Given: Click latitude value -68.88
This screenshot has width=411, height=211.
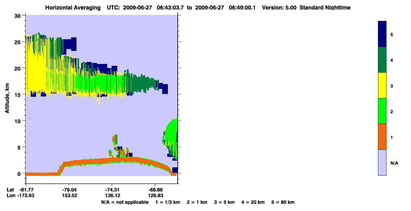Looking at the screenshot, I should [x=155, y=189].
